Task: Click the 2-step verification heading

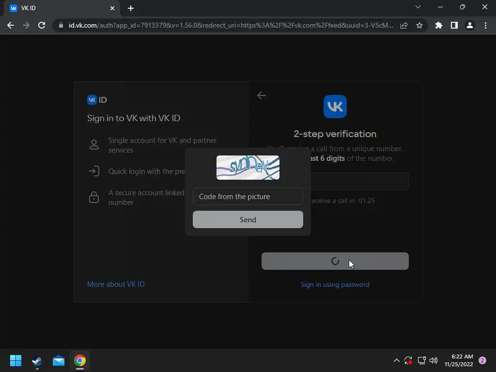Action: click(x=335, y=134)
